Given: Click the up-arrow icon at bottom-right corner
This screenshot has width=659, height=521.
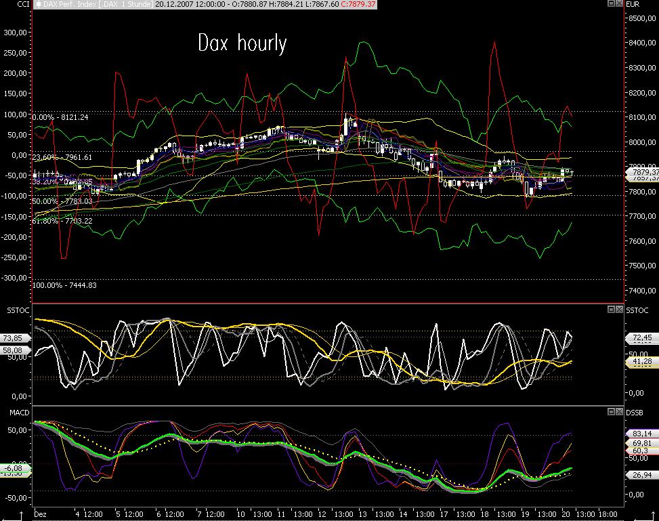Looking at the screenshot, I should click(653, 516).
